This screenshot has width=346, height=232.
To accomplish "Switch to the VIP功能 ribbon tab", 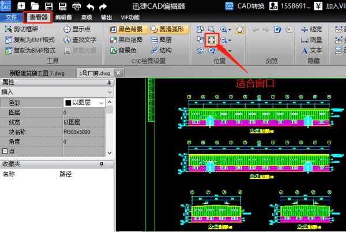I will pyautogui.click(x=130, y=17).
